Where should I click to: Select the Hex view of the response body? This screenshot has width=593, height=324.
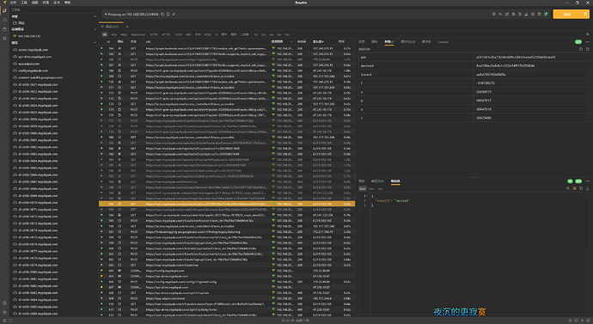click(x=380, y=189)
